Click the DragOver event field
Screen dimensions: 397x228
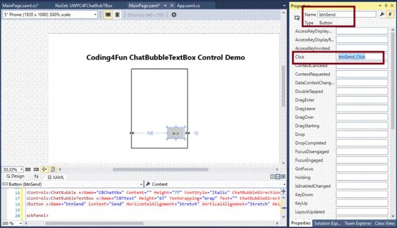coord(362,117)
